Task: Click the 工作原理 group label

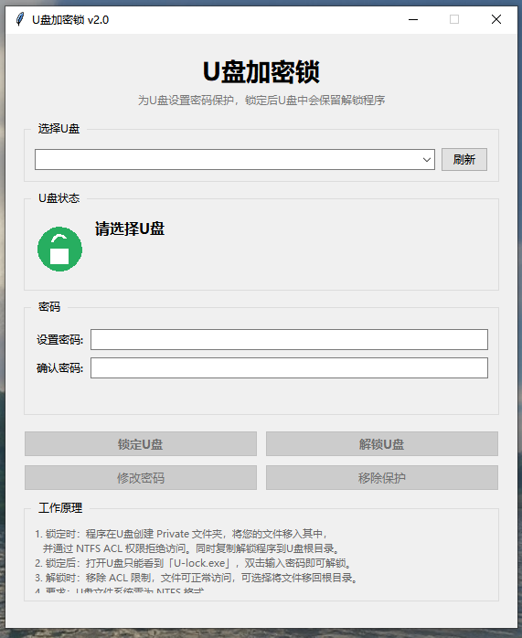Action: pos(60,508)
